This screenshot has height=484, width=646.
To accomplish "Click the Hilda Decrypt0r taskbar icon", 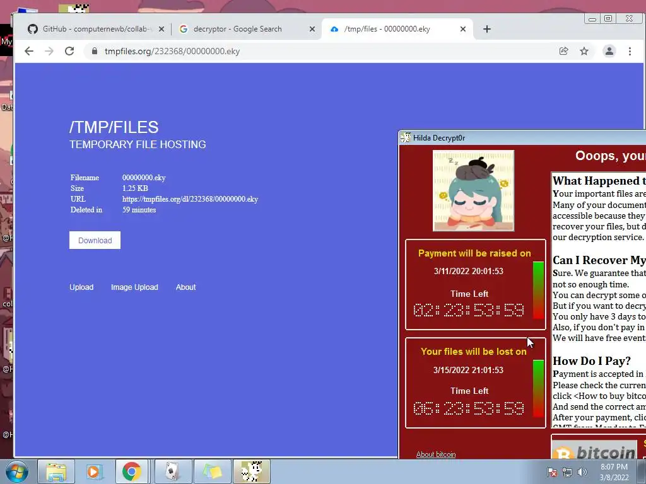I will pyautogui.click(x=251, y=471).
